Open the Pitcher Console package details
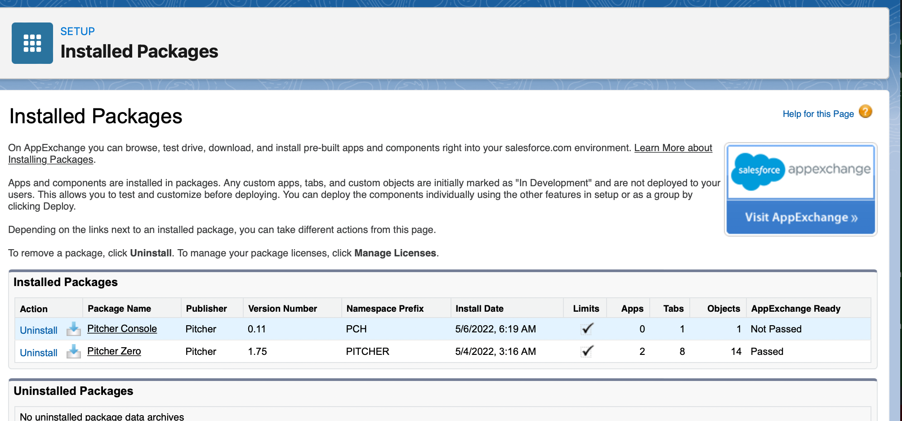The image size is (902, 421). click(x=122, y=329)
